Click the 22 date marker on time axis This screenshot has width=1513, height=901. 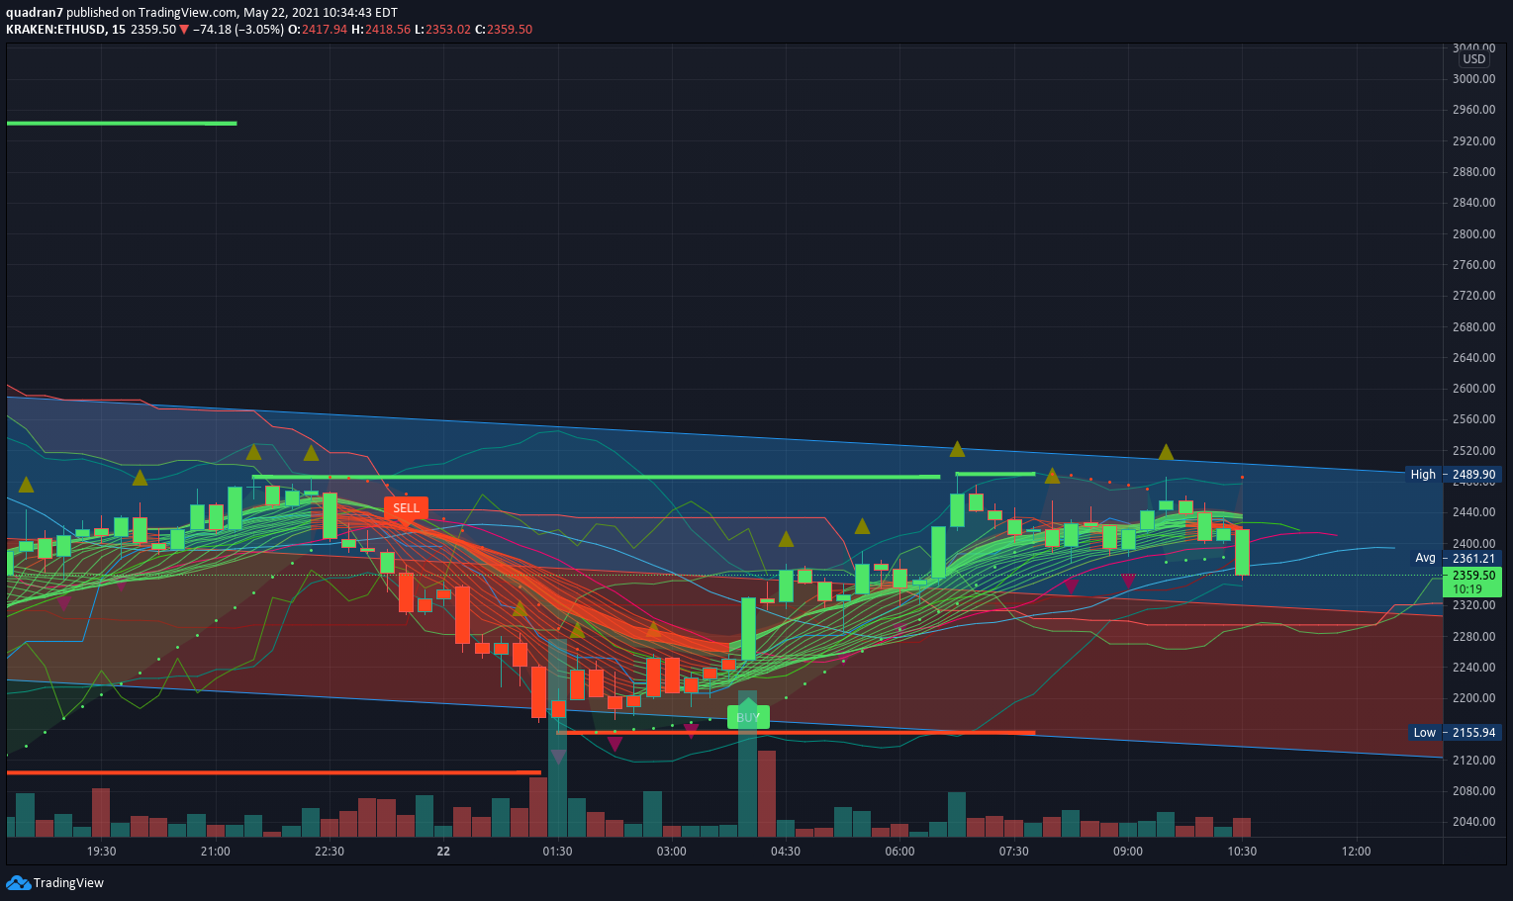tap(443, 852)
